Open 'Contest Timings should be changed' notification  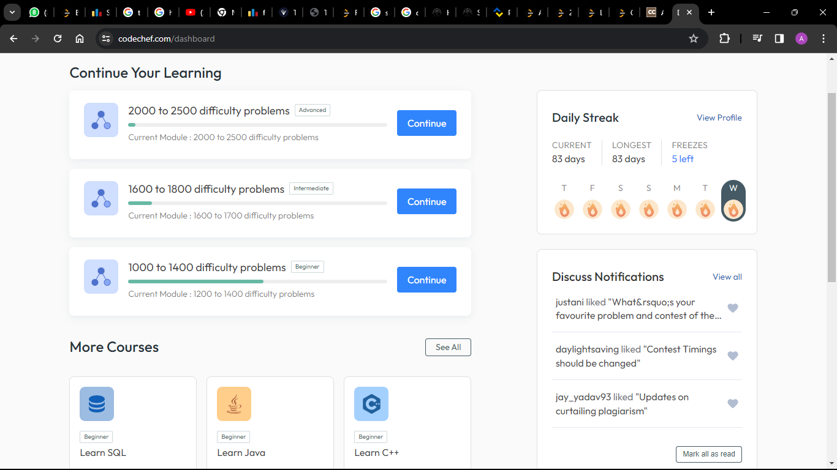[636, 356]
